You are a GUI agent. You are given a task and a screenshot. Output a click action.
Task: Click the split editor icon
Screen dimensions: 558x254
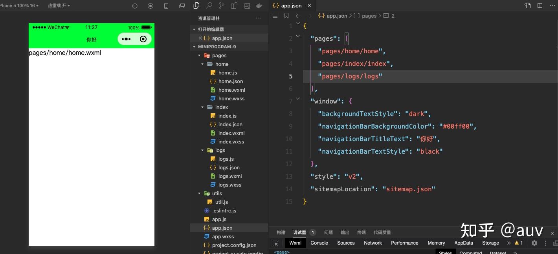[x=540, y=5]
